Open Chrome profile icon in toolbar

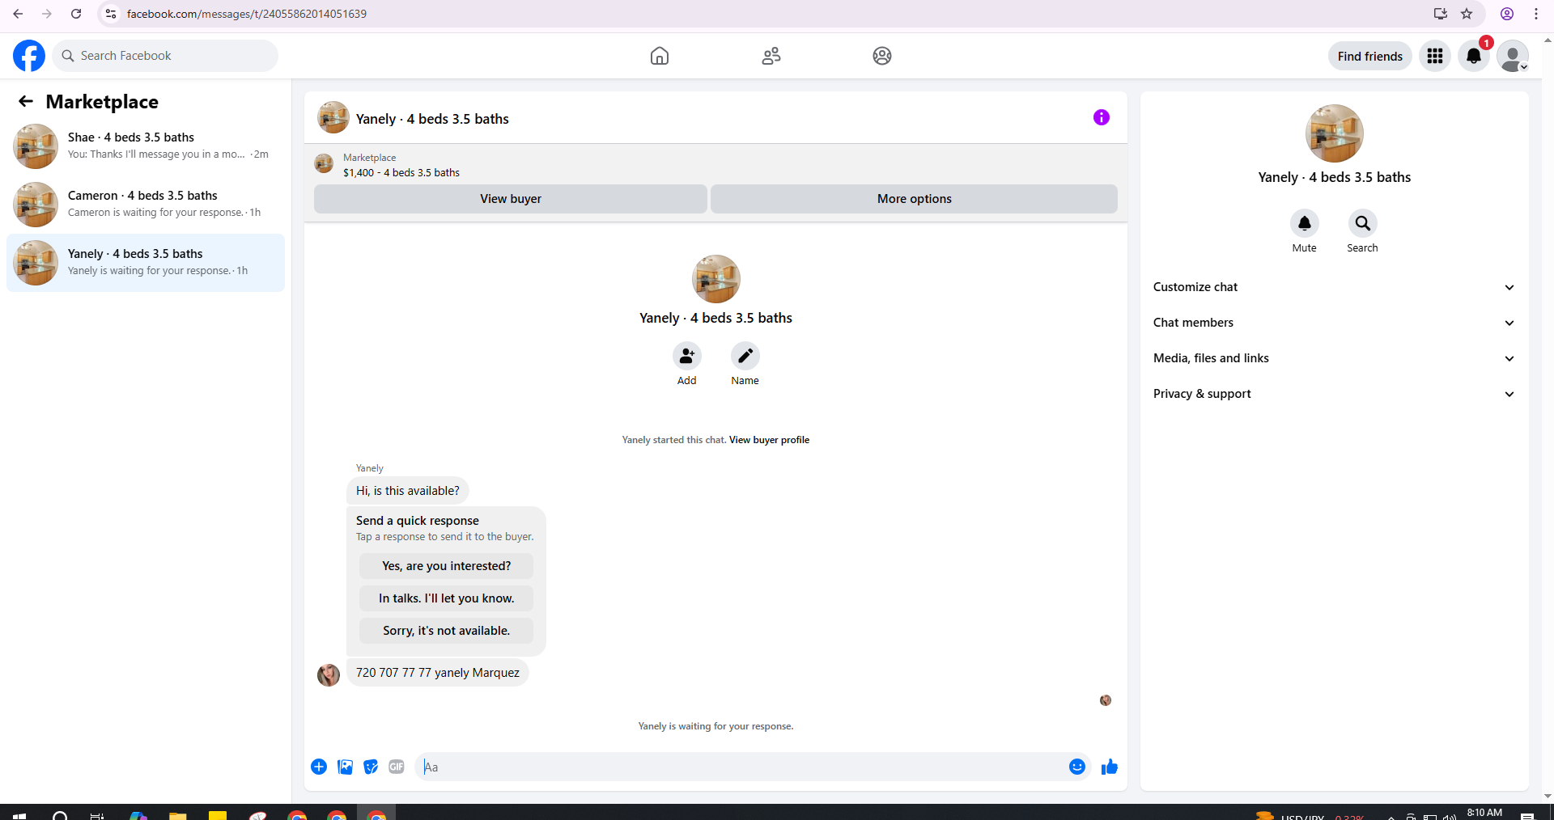(x=1507, y=14)
